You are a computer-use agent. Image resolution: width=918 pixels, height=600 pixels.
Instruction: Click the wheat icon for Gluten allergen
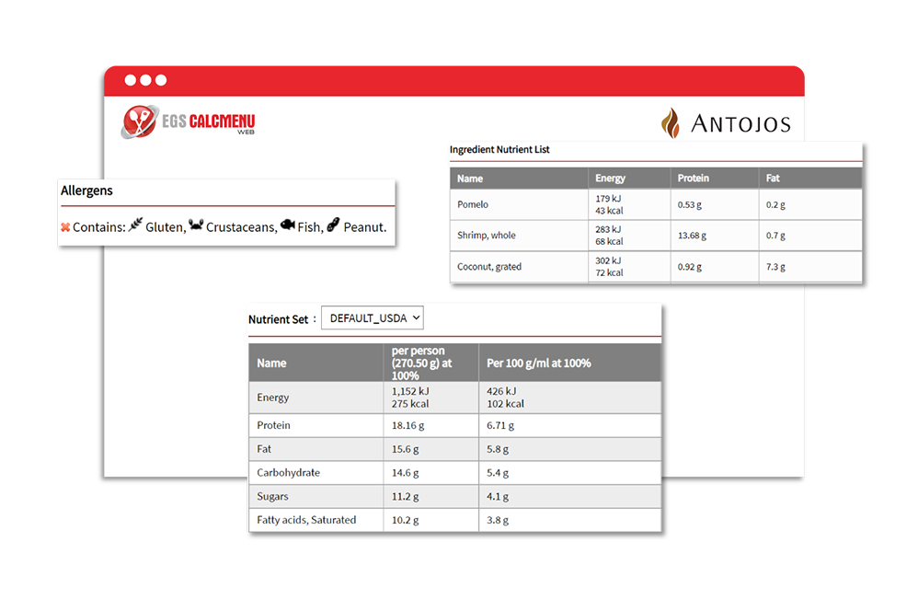135,225
